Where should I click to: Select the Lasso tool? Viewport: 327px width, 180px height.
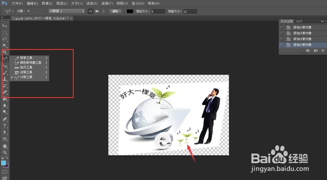pyautogui.click(x=5, y=39)
